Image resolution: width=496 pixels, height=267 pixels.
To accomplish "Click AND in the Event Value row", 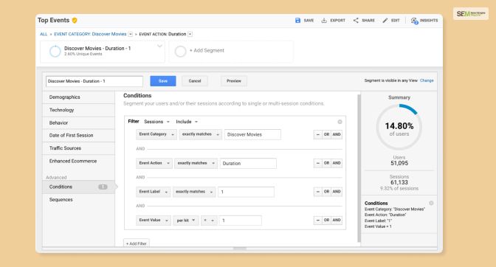I will 337,220.
